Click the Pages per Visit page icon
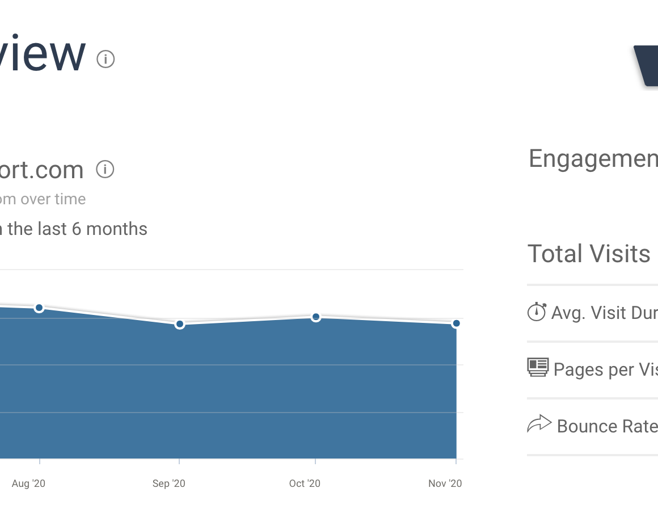 click(538, 367)
